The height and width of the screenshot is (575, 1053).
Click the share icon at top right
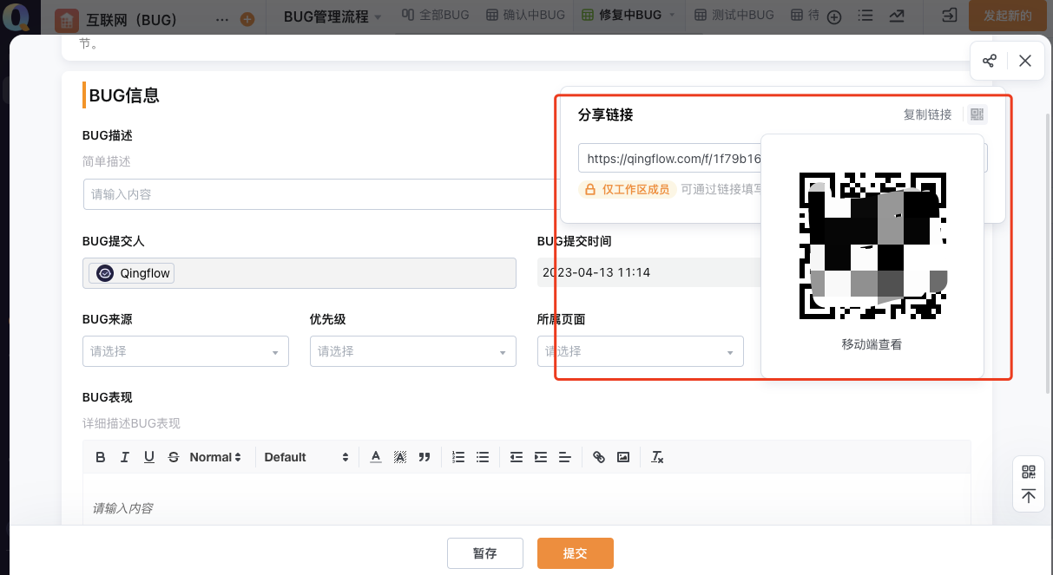989,61
